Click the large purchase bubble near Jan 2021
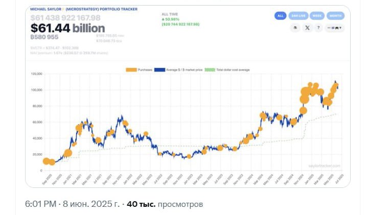 click(68, 153)
